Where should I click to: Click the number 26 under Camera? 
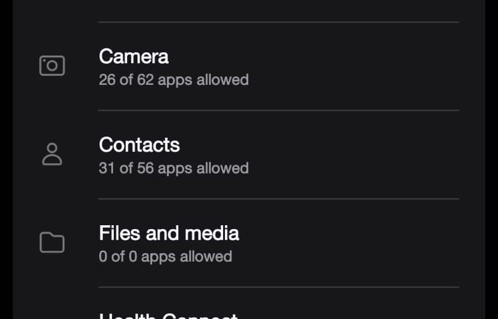click(x=107, y=80)
